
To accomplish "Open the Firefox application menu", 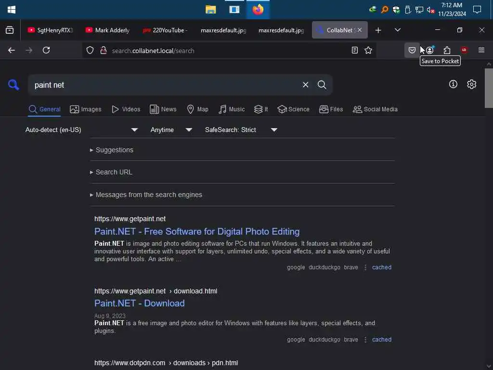I will click(481, 50).
